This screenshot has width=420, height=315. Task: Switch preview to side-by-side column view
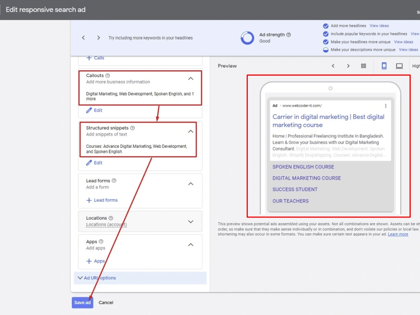click(363, 66)
